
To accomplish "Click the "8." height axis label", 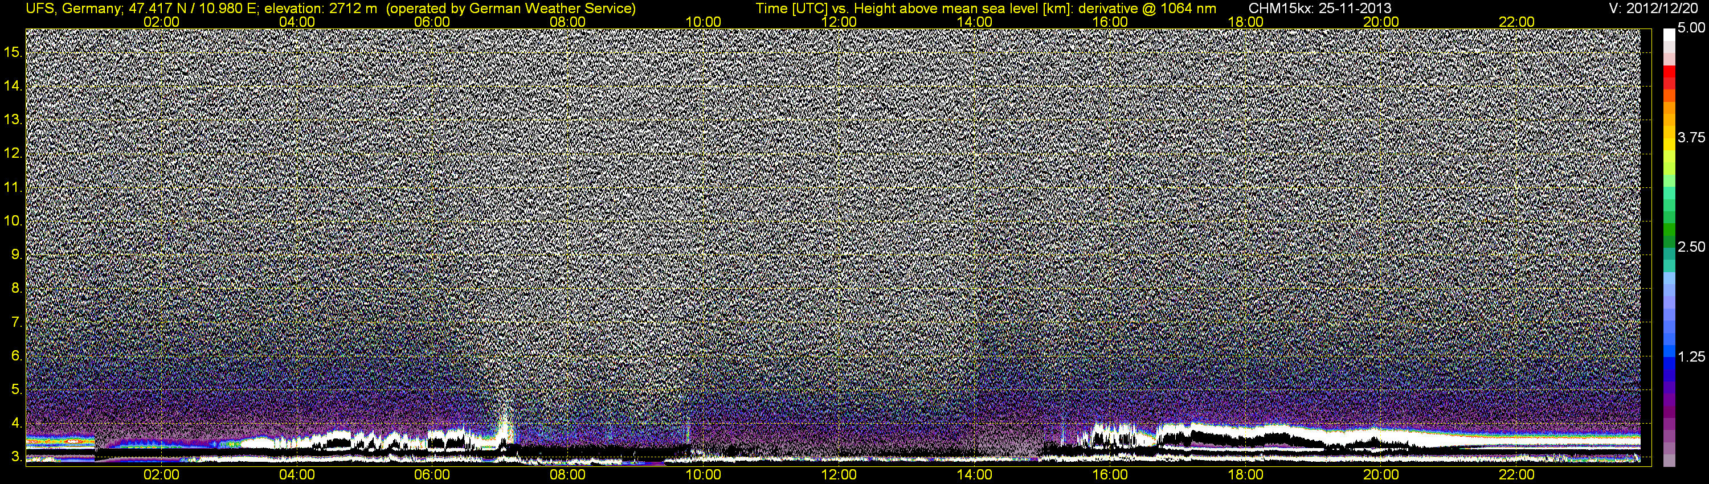I will pos(17,289).
